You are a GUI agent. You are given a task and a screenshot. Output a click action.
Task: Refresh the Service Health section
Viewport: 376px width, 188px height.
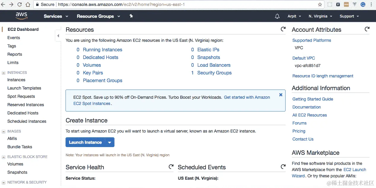click(171, 167)
